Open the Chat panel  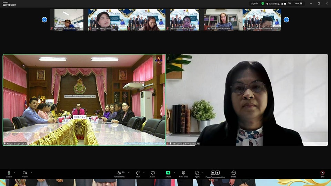138,174
